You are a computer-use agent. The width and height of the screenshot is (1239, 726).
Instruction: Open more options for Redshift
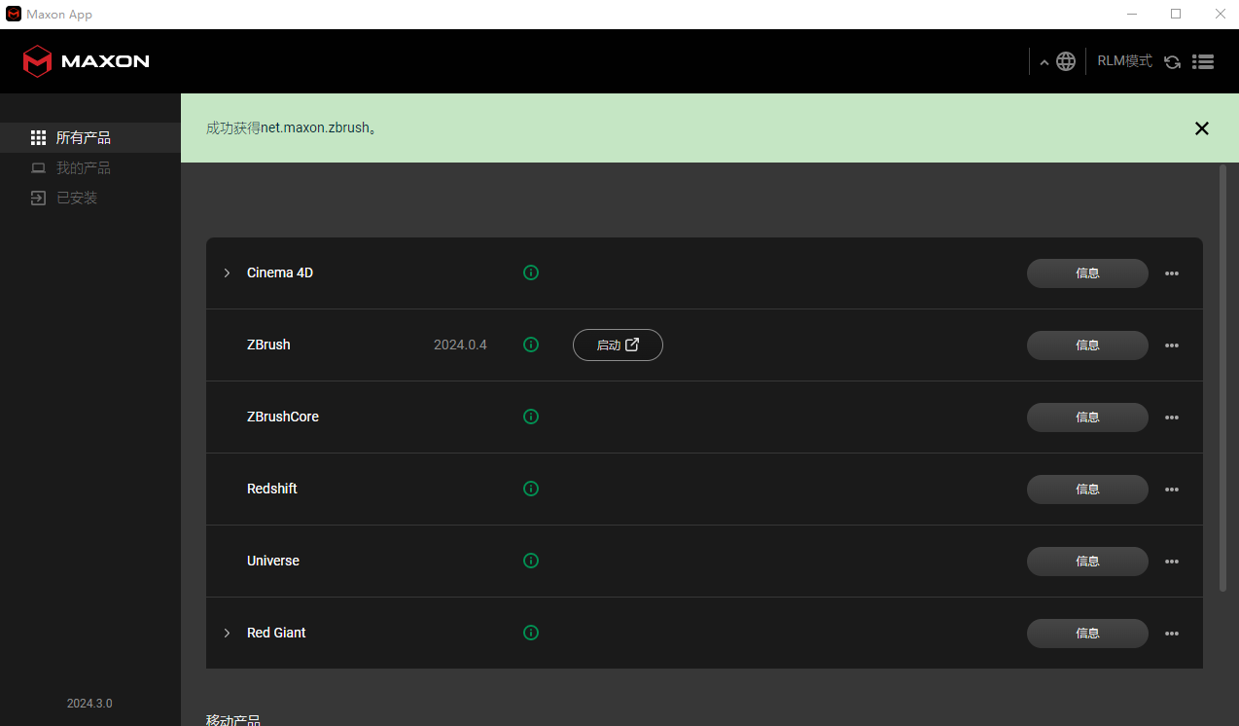click(1172, 490)
